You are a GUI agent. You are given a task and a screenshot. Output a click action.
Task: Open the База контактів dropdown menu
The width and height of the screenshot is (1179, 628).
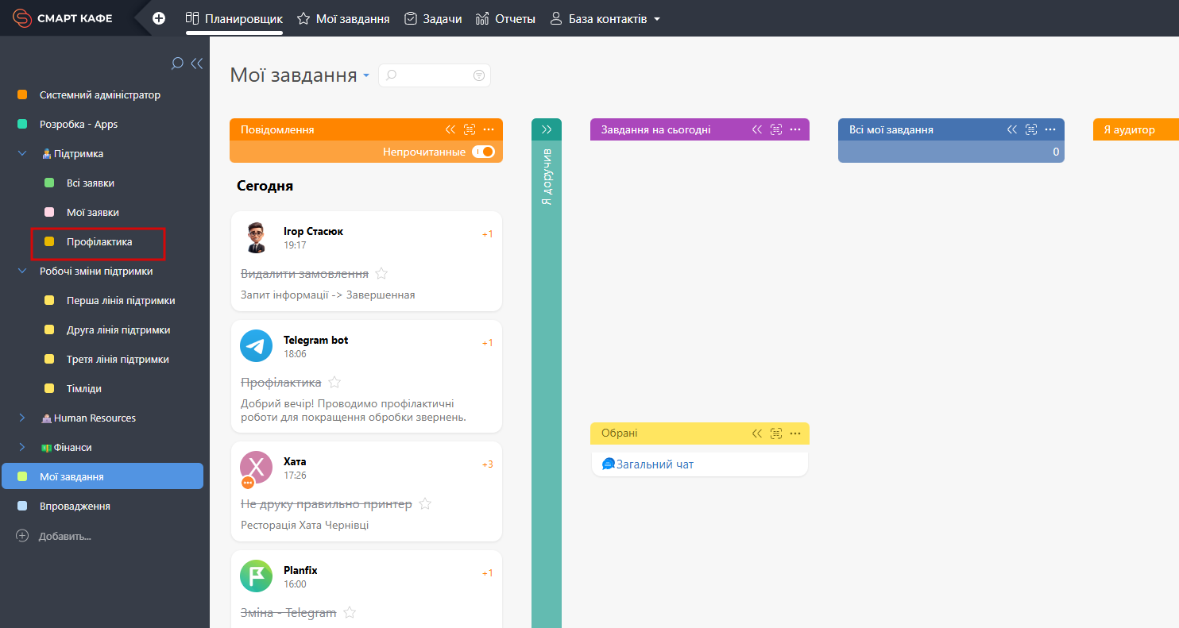[x=656, y=19]
